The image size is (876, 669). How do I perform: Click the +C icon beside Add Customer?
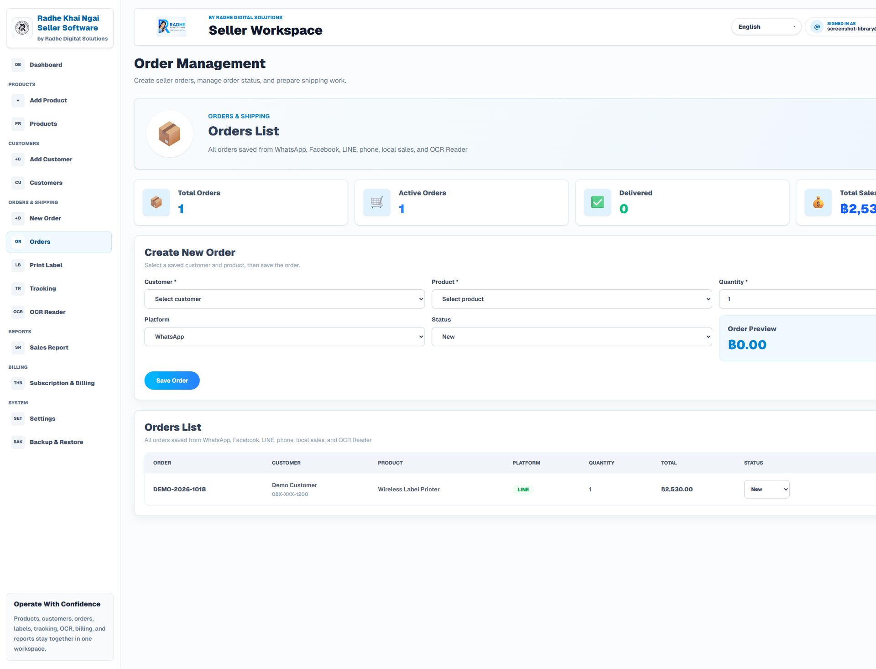pyautogui.click(x=18, y=159)
